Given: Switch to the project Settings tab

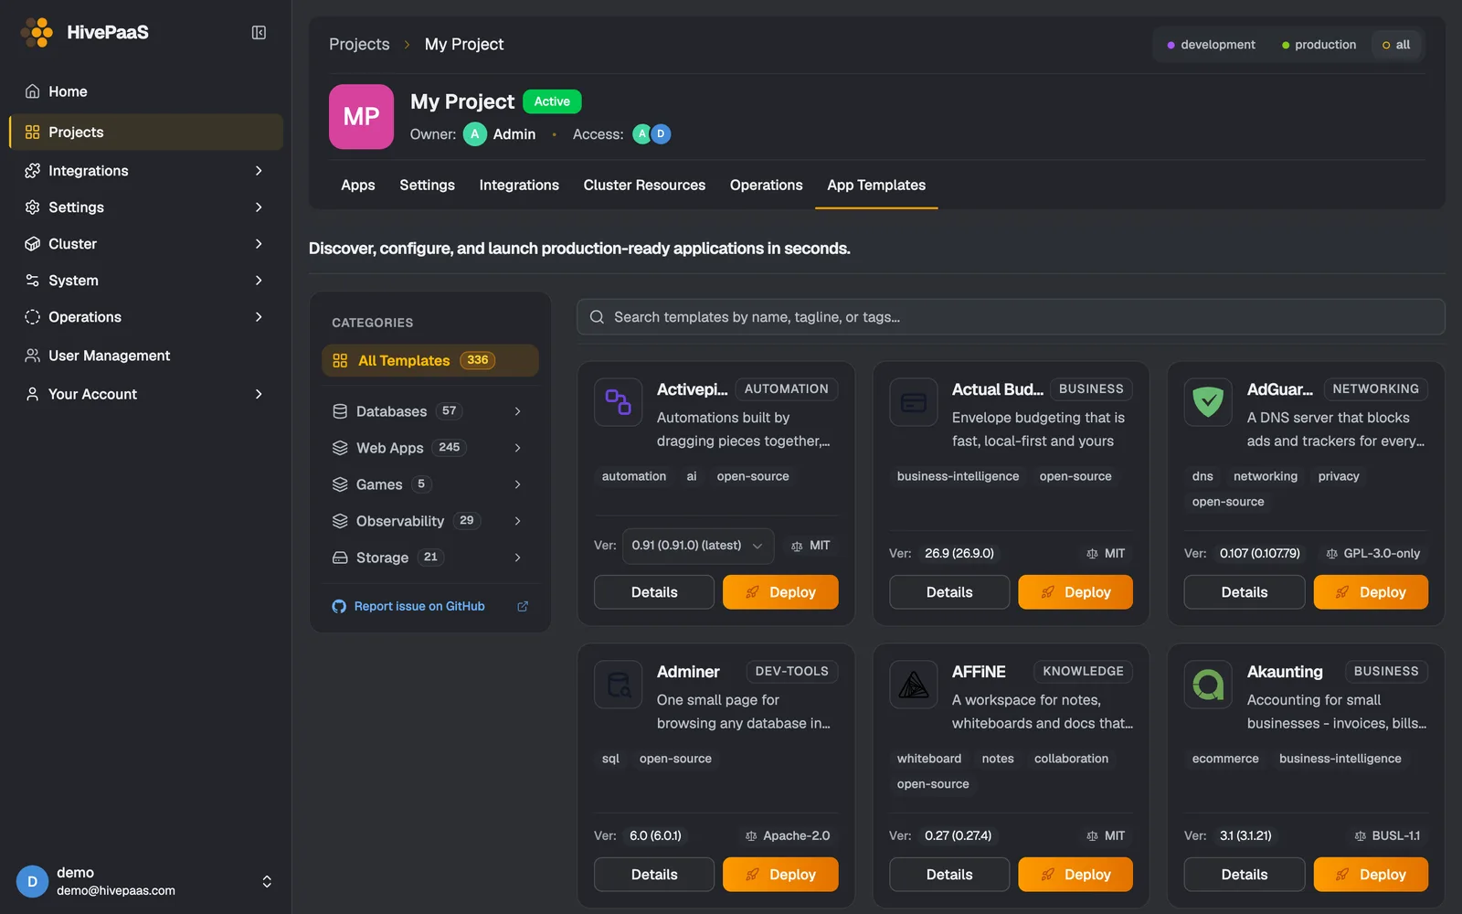Looking at the screenshot, I should coord(427,185).
